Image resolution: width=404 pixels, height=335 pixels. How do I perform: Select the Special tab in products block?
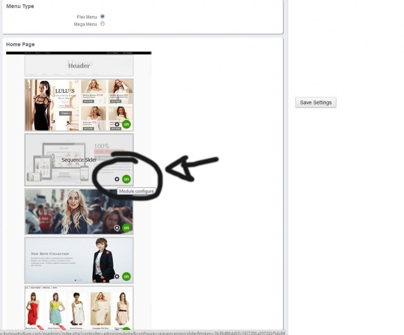pos(46,288)
